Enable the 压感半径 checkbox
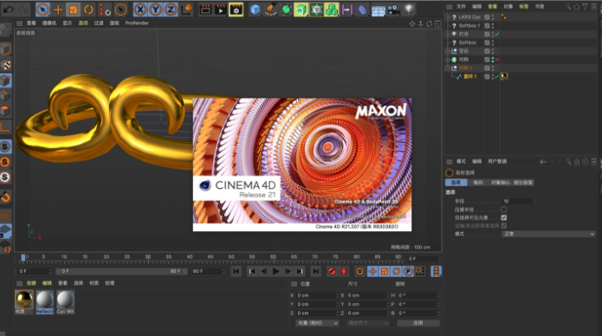602x336 pixels. tap(504, 210)
